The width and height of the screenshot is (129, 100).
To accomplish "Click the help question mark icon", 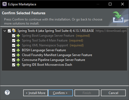I will [7, 92].
